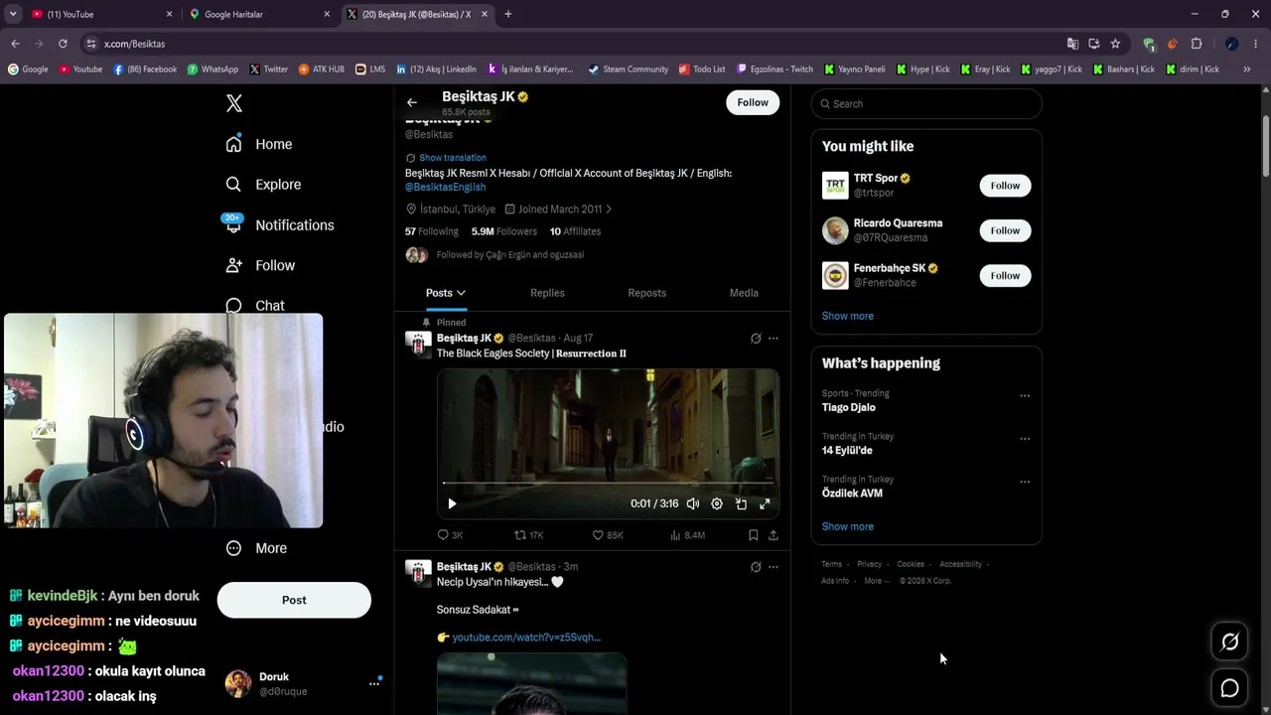1271x715 pixels.
Task: Click the X logo in the sidebar
Action: 233,103
